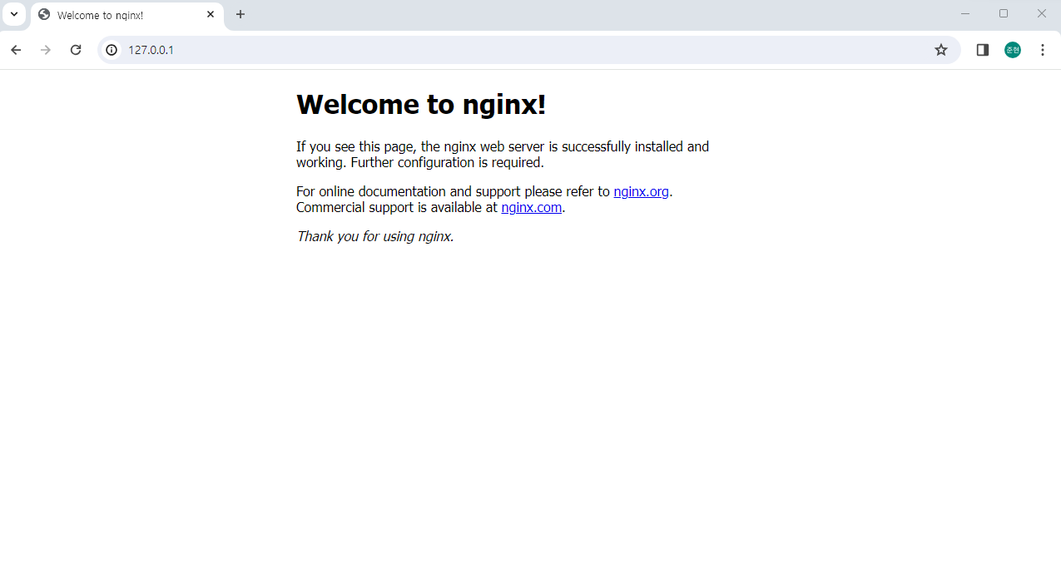Select the "Welcome to nginx!" tab
This screenshot has width=1061, height=573.
pos(127,15)
